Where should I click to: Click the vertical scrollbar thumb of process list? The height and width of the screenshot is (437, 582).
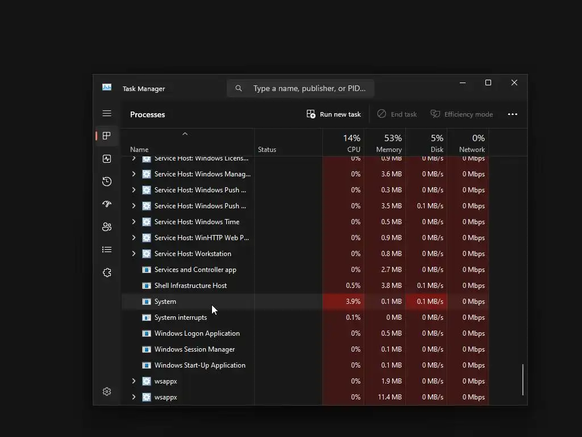(523, 380)
